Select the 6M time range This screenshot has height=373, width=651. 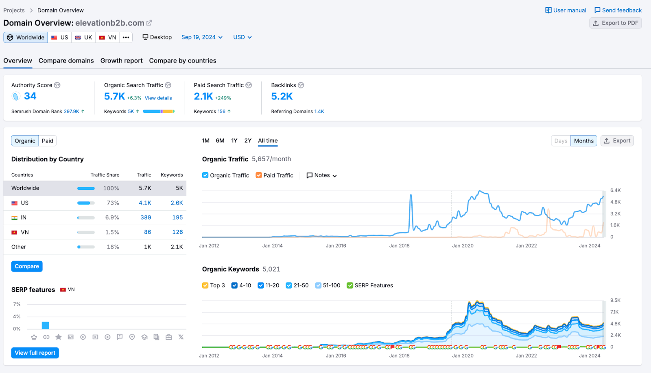(220, 140)
